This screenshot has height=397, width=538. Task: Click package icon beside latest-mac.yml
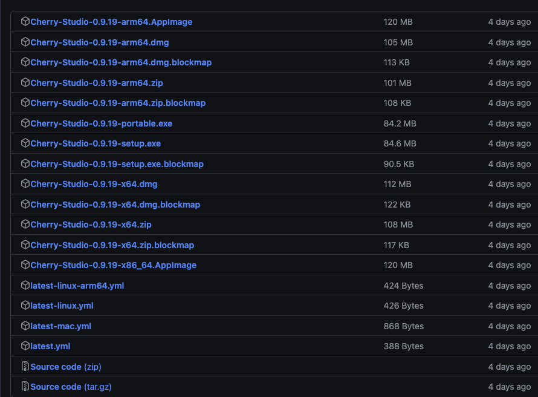tap(25, 326)
